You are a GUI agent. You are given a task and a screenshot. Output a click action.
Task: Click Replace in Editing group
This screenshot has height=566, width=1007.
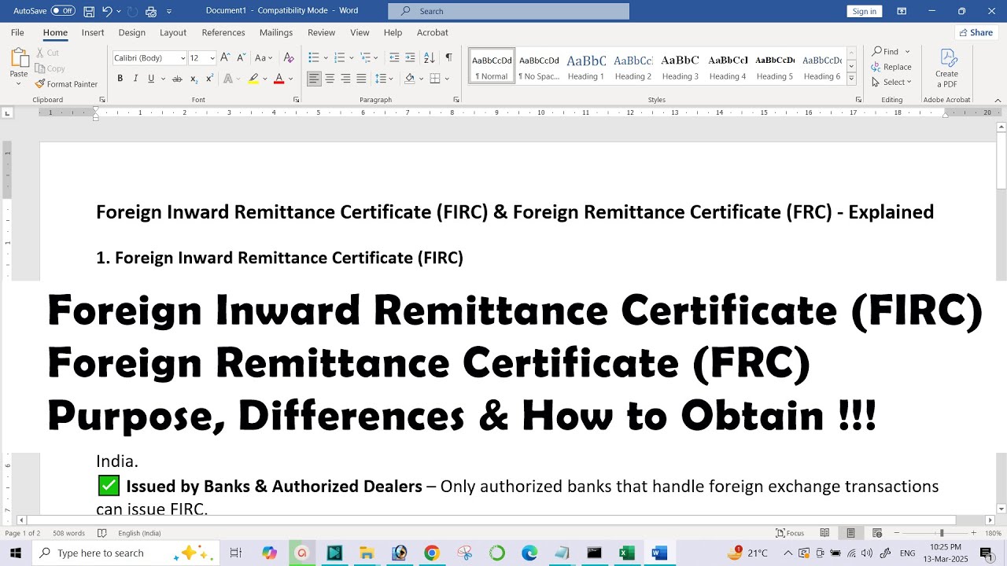(891, 67)
